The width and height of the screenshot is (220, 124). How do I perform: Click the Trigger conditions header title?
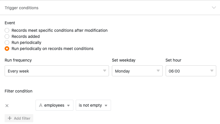click(21, 8)
